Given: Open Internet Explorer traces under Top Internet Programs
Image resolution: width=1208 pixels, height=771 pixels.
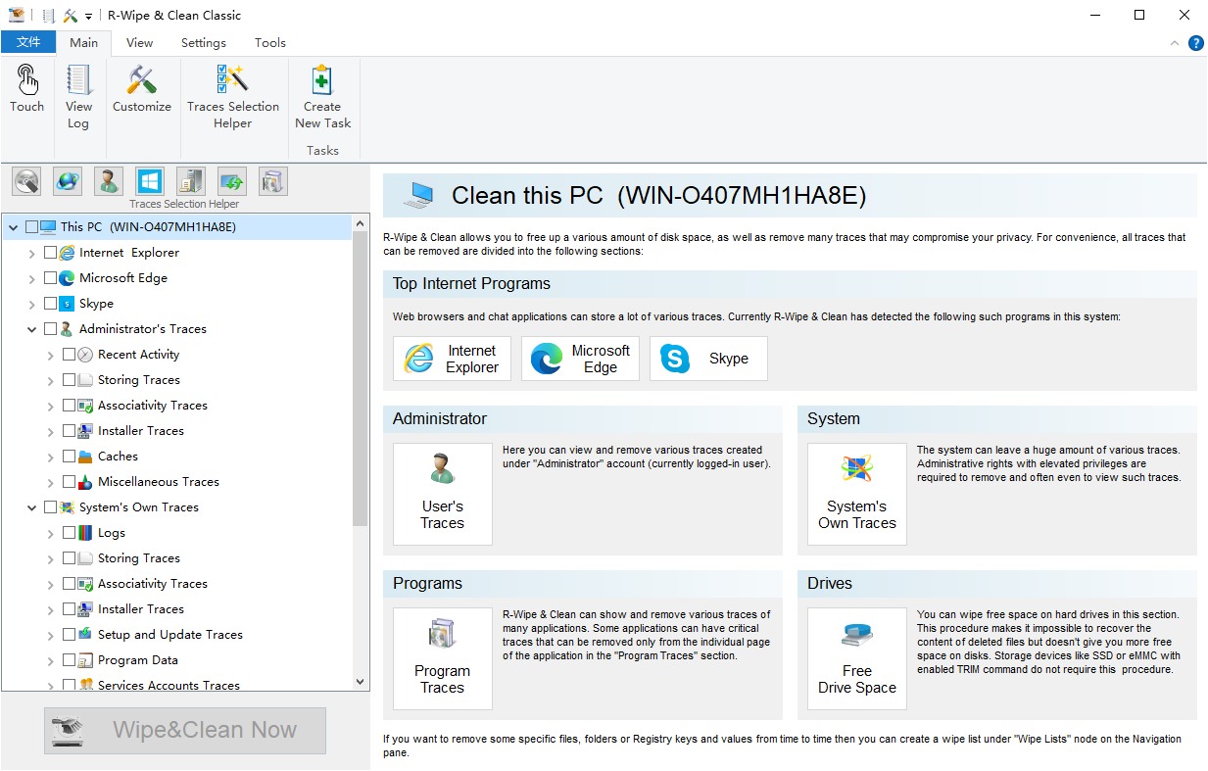Looking at the screenshot, I should coord(452,359).
